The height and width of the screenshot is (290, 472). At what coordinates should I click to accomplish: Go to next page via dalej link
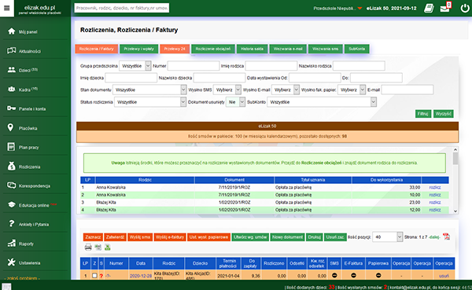pos(434,237)
